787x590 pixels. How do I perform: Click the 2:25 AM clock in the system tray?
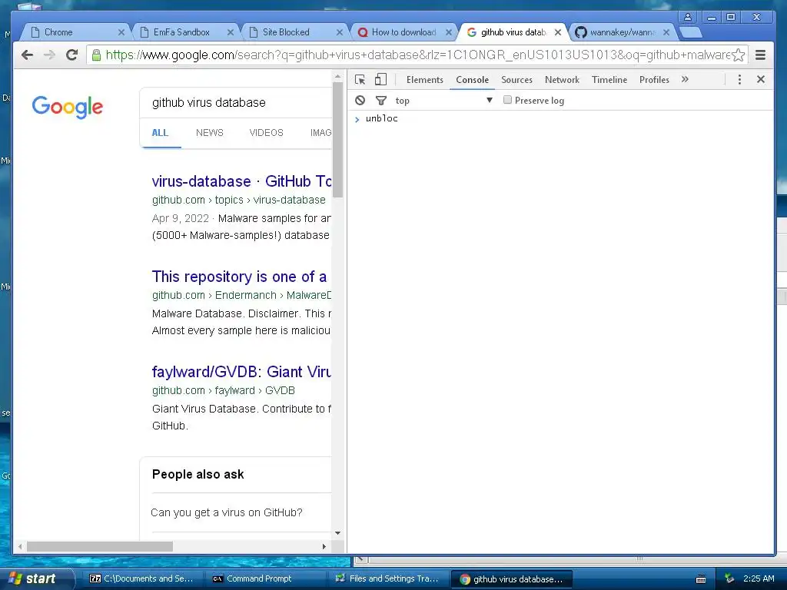pos(759,578)
